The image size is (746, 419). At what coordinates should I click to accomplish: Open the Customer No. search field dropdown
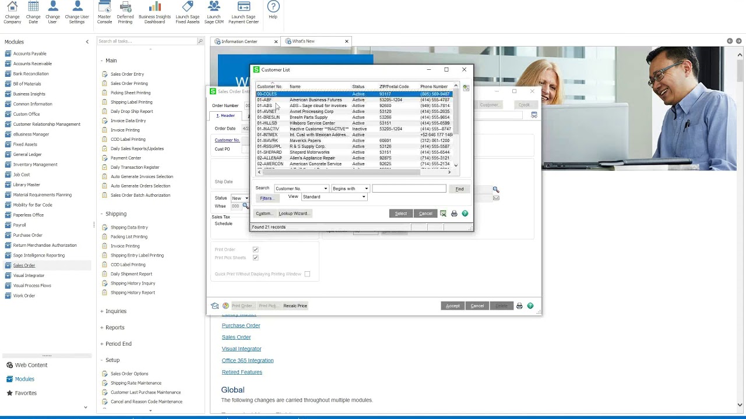pyautogui.click(x=325, y=189)
